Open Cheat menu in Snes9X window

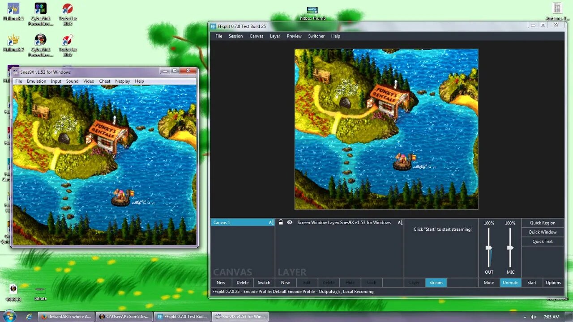point(105,81)
